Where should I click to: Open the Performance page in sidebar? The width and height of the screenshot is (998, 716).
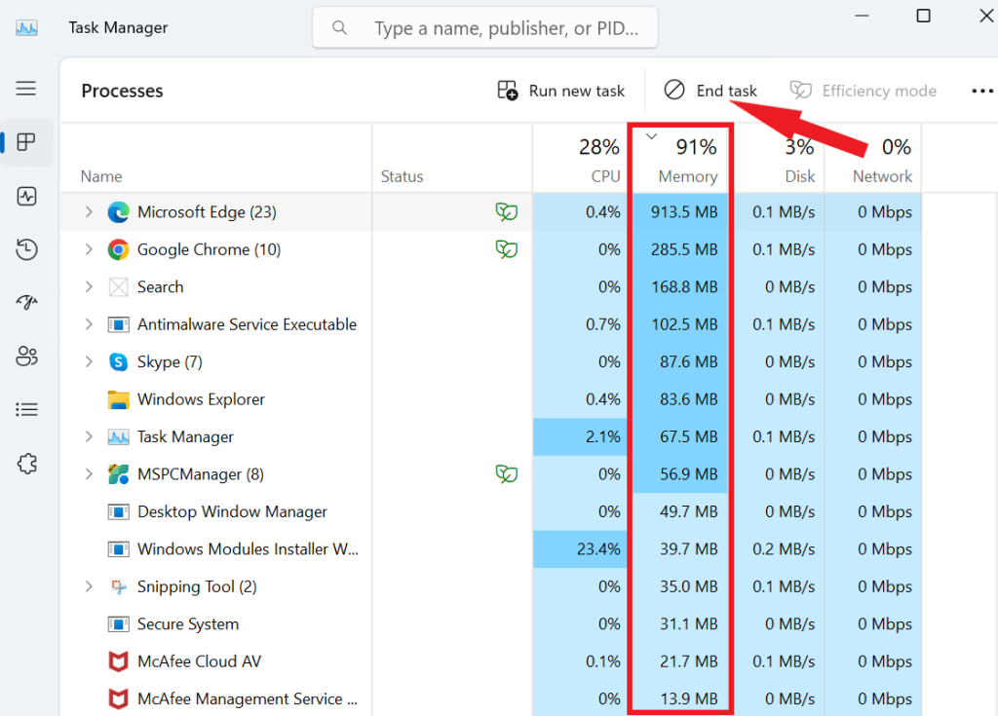click(26, 196)
